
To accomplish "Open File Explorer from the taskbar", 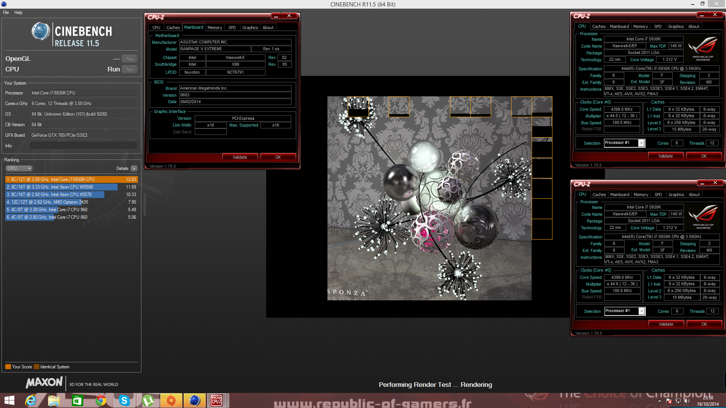I will (x=54, y=400).
